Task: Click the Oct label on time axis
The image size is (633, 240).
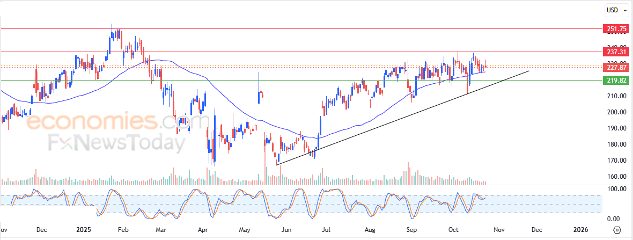Action: coord(453,230)
